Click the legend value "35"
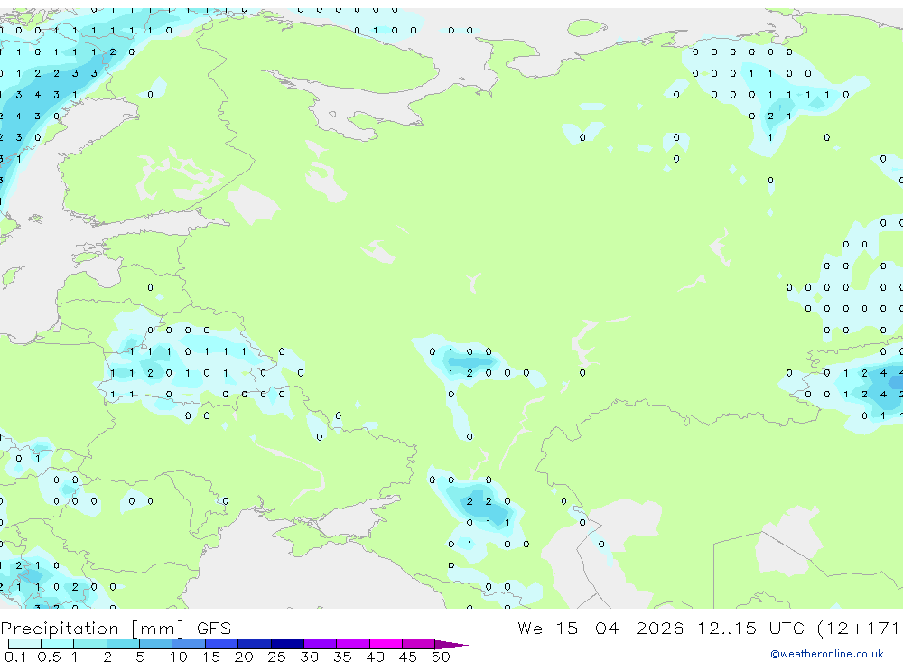The height and width of the screenshot is (662, 903). 342,657
